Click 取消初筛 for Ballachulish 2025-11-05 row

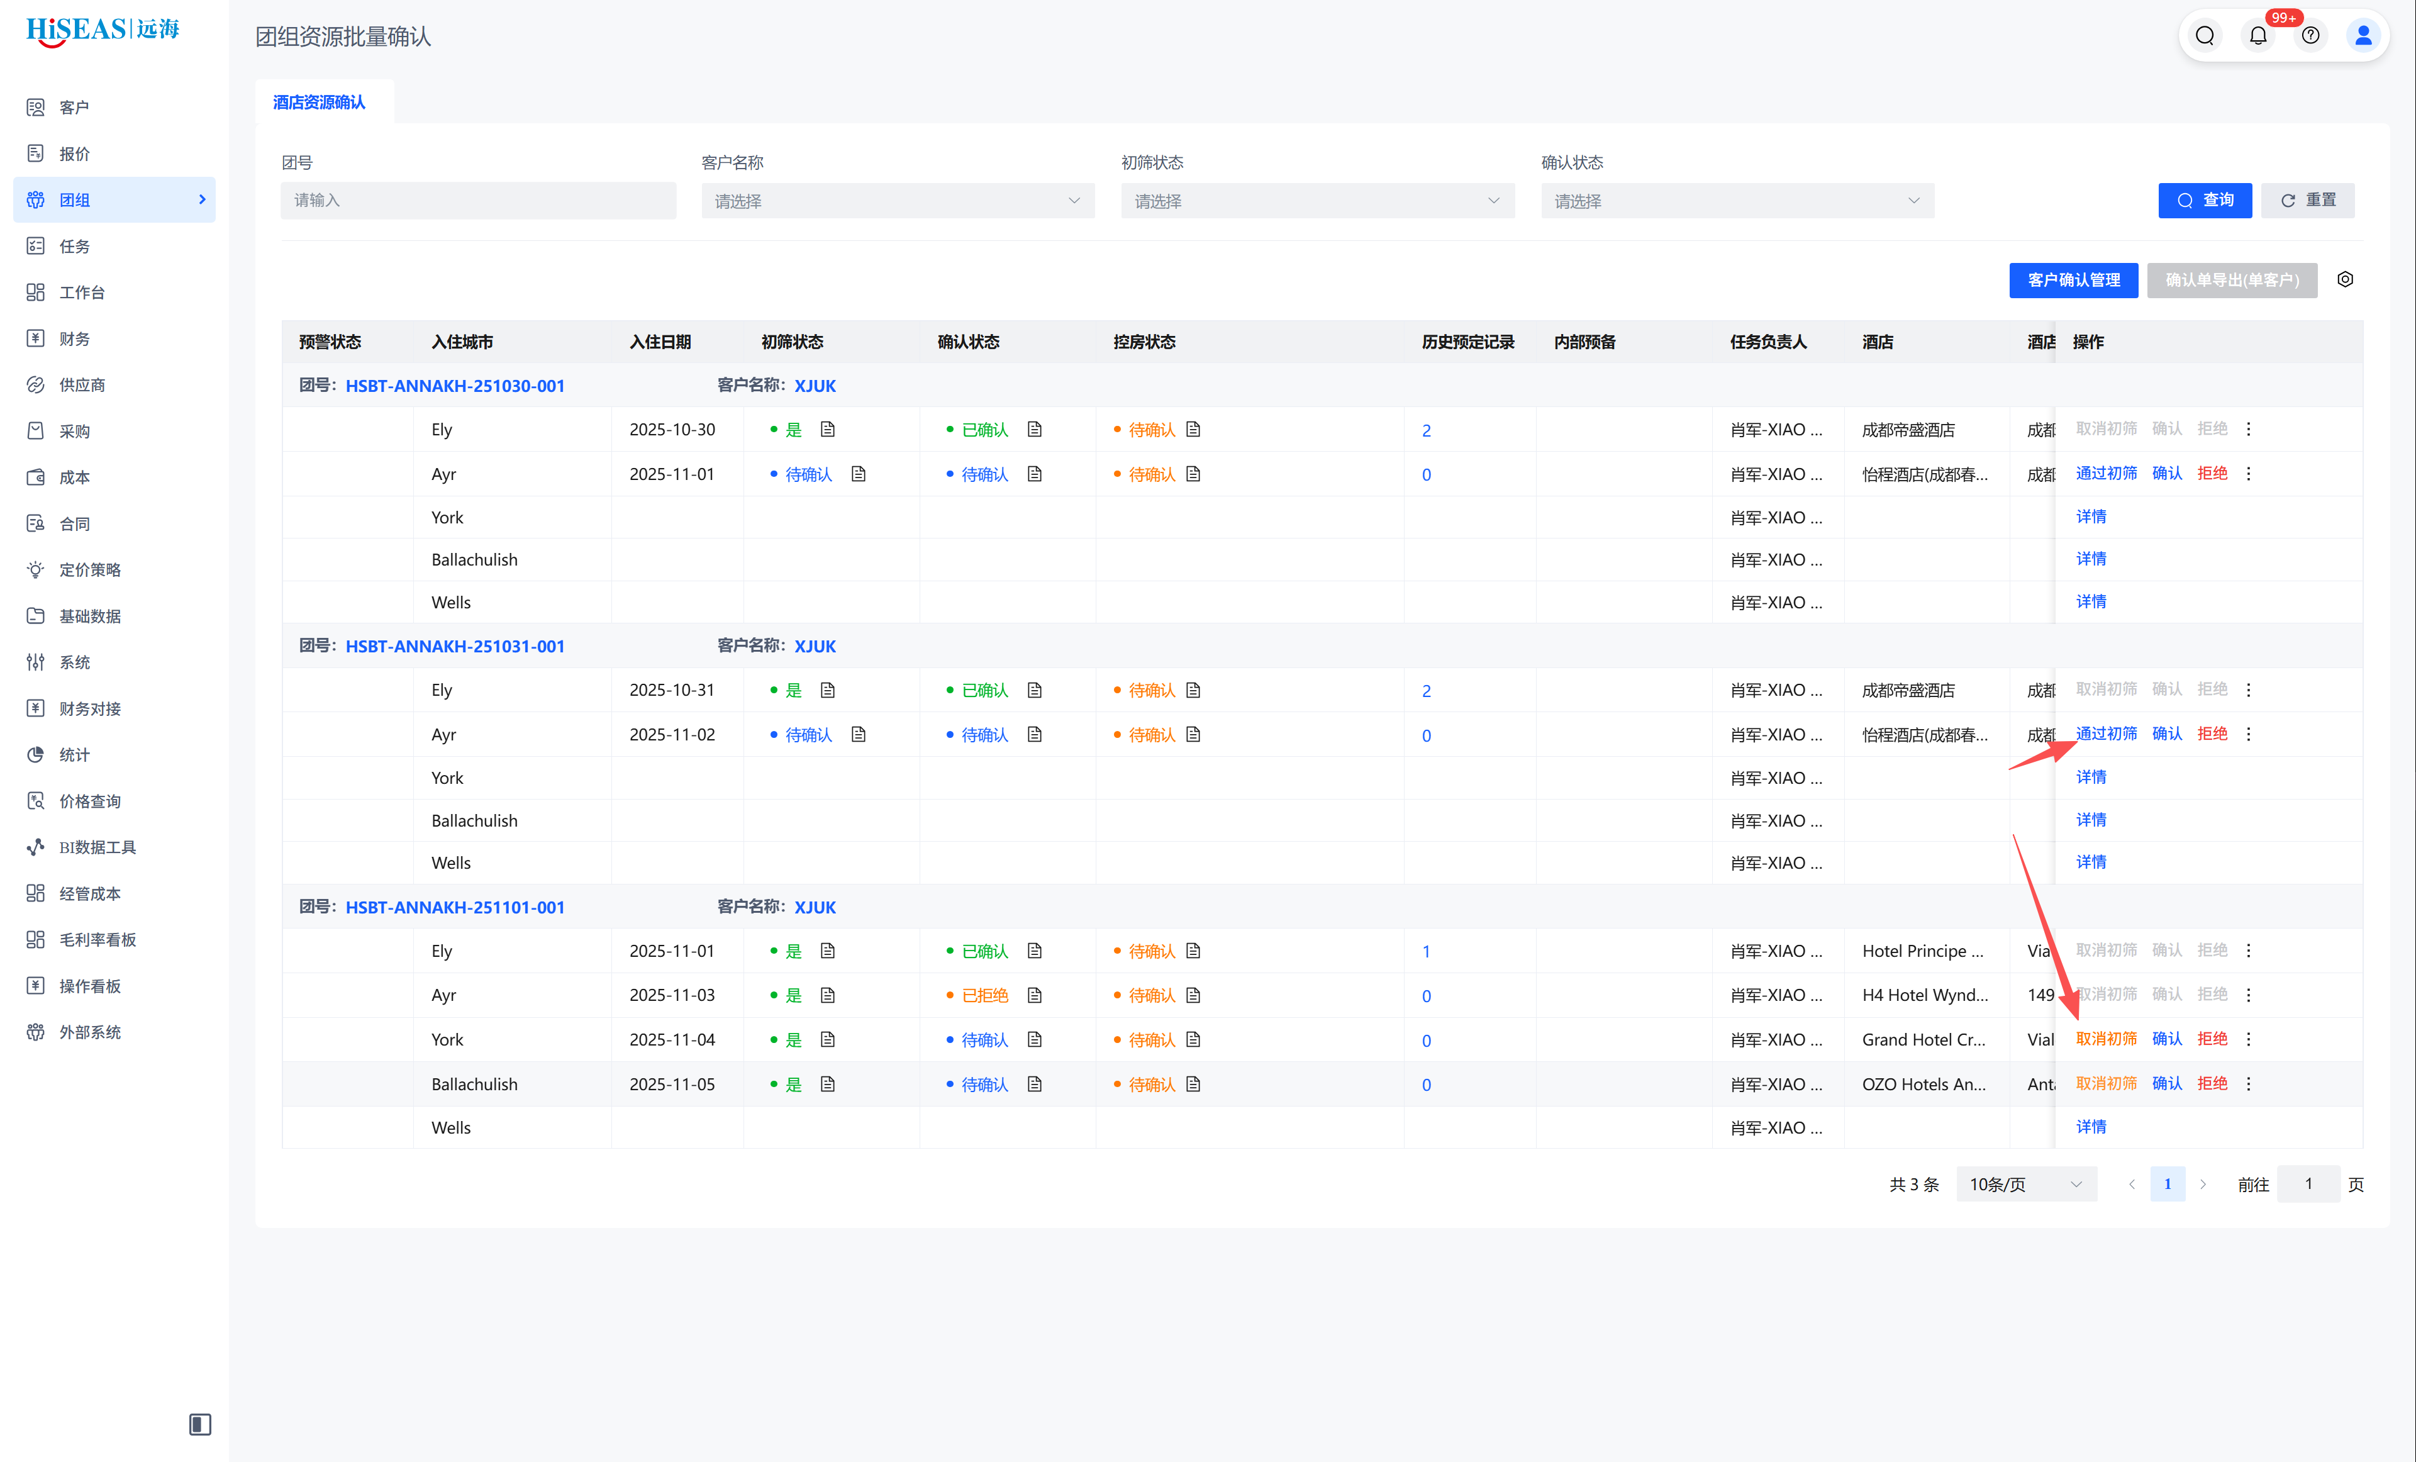2105,1083
